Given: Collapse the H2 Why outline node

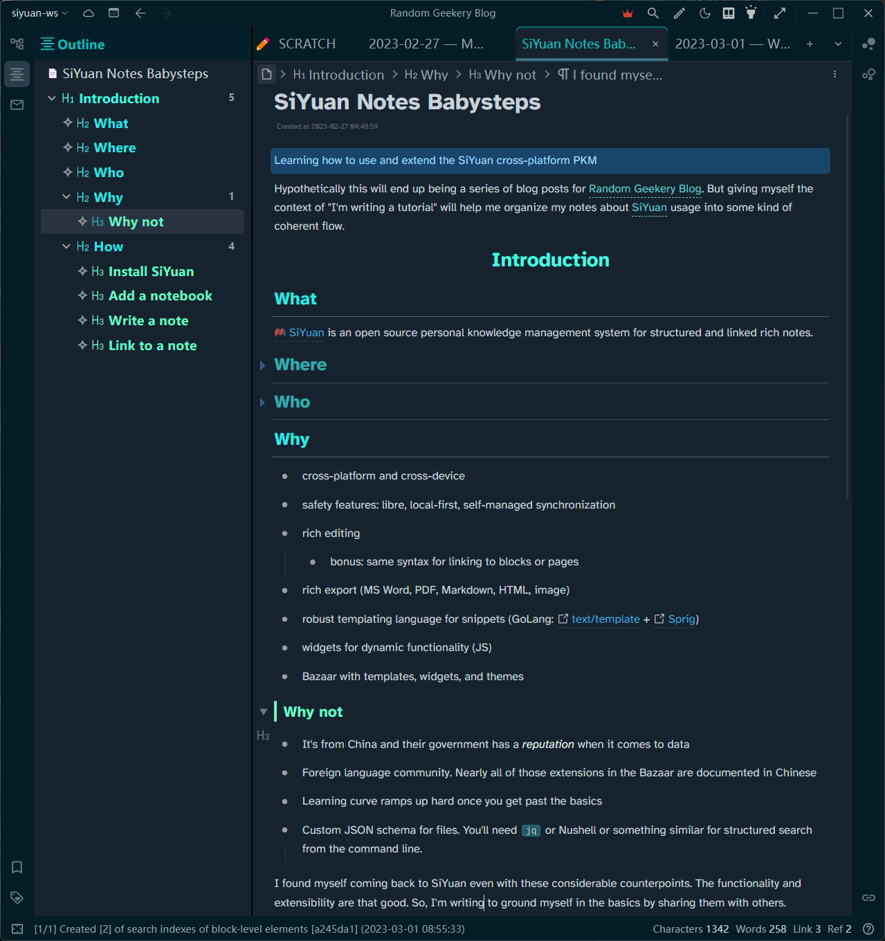Looking at the screenshot, I should 66,197.
